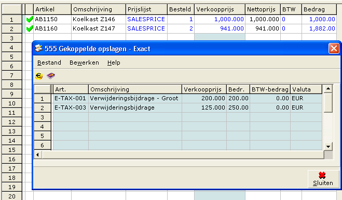Click the green checkmark on row AB1150

[x=30, y=19]
